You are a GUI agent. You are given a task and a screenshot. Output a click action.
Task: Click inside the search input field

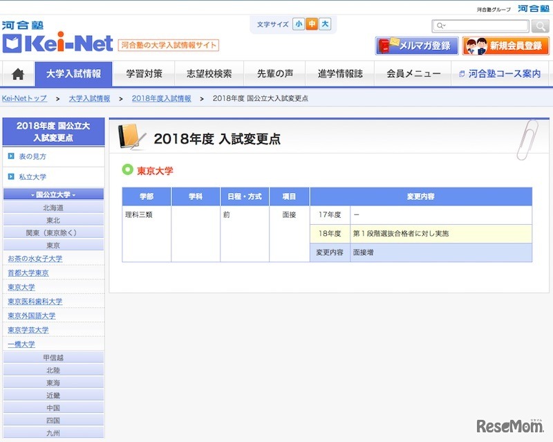tap(484, 26)
